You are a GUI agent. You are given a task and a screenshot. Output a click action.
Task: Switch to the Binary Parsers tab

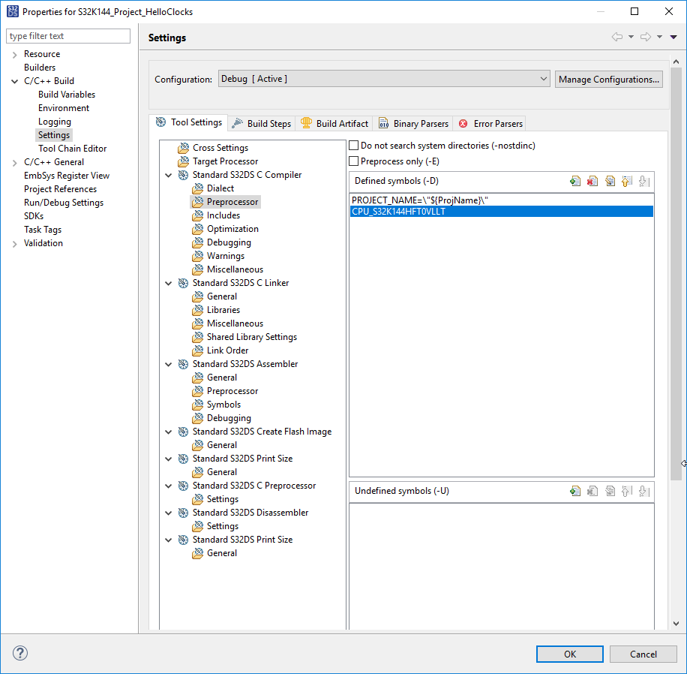[413, 124]
